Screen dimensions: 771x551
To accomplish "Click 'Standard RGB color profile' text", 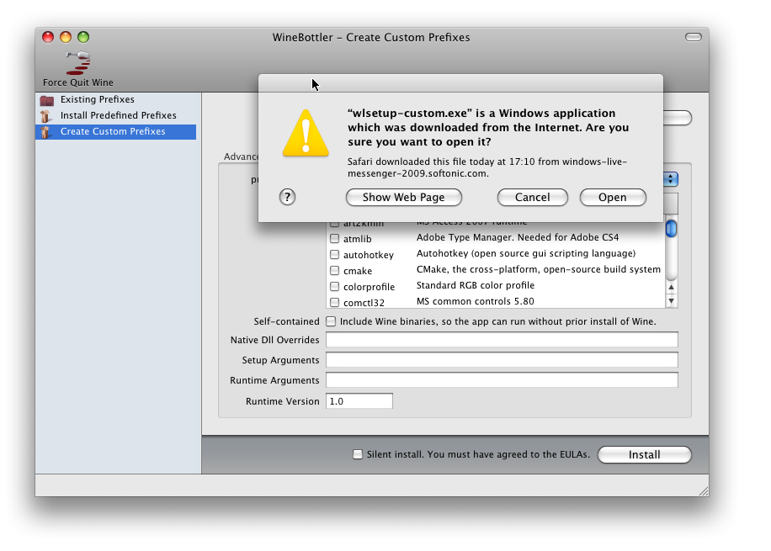I will tap(476, 285).
